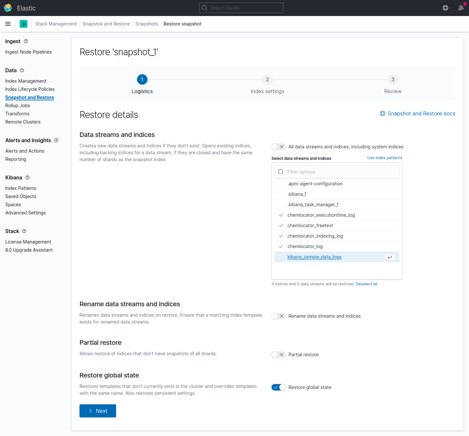Viewport: 469px width, 436px height.
Task: Open the help menu icon in header
Action: pyautogui.click(x=445, y=8)
